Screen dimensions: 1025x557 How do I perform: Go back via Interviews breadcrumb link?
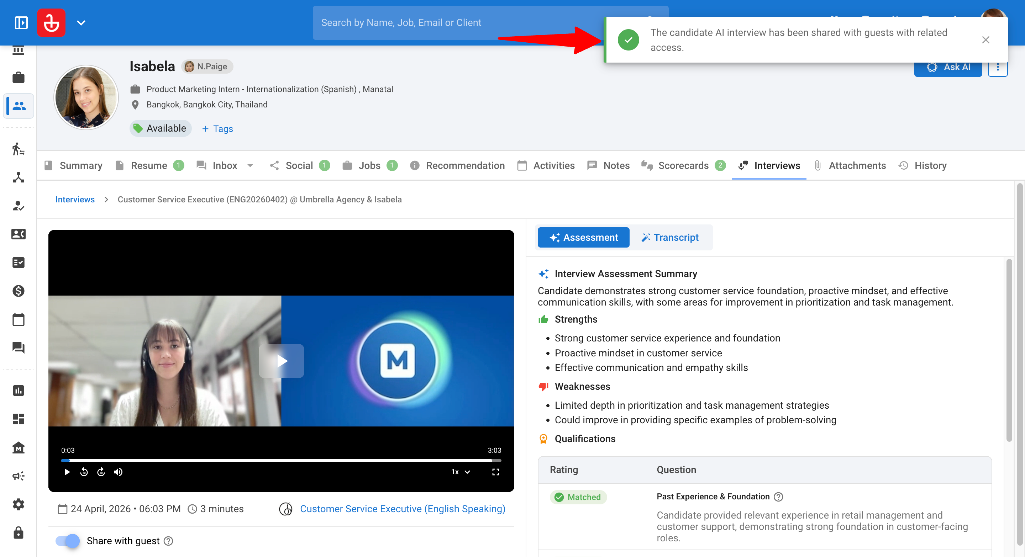(x=75, y=200)
